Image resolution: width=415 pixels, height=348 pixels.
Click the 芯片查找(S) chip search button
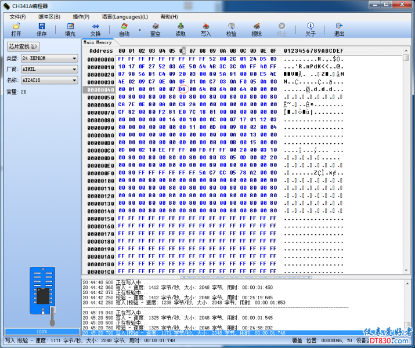(23, 46)
